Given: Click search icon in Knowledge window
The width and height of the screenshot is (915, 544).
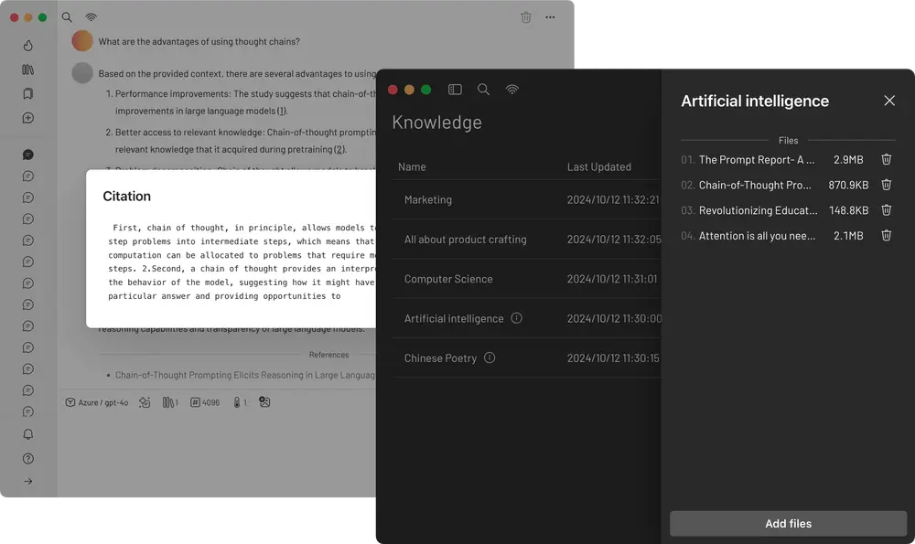Looking at the screenshot, I should pyautogui.click(x=483, y=90).
